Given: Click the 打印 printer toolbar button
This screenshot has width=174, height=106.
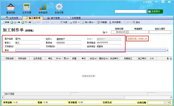Looking at the screenshot, I should tap(73, 22).
